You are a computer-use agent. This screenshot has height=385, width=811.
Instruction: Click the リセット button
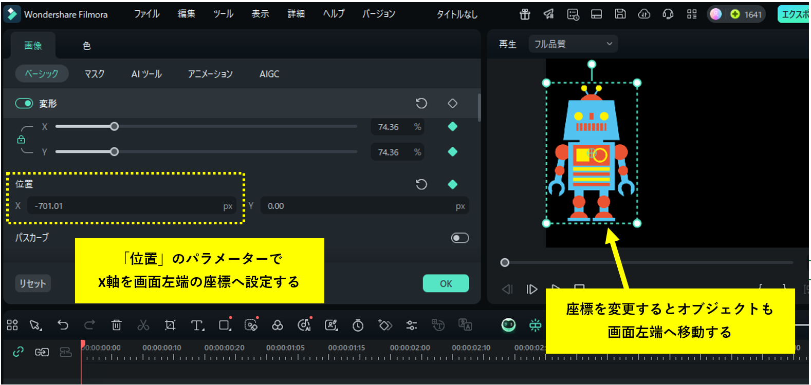coord(33,283)
